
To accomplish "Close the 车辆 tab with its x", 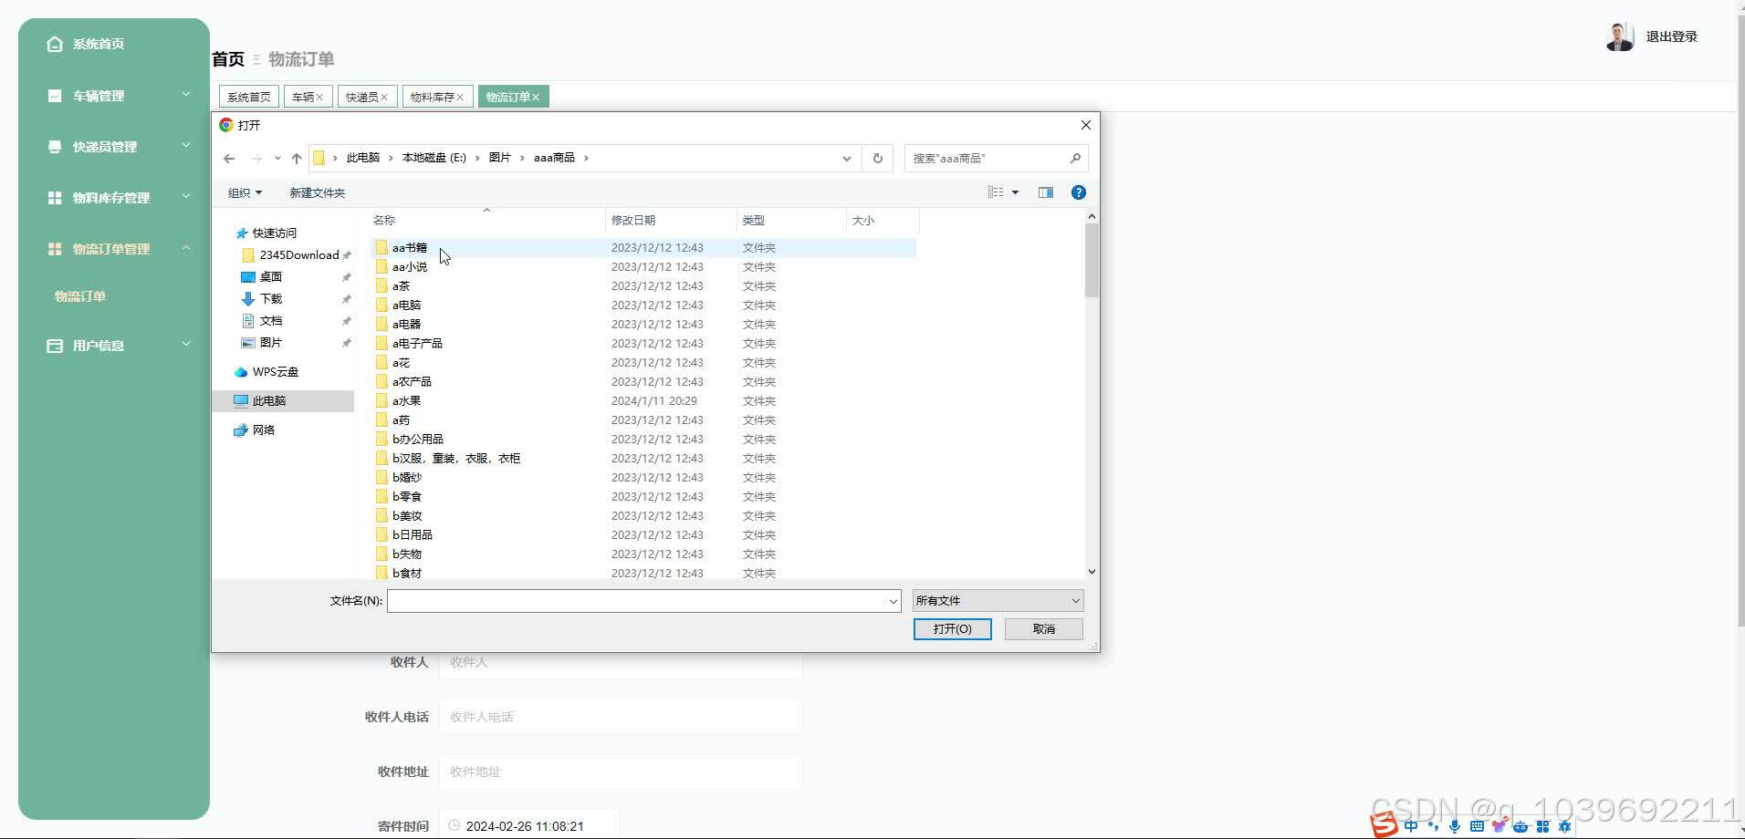I will click(319, 97).
